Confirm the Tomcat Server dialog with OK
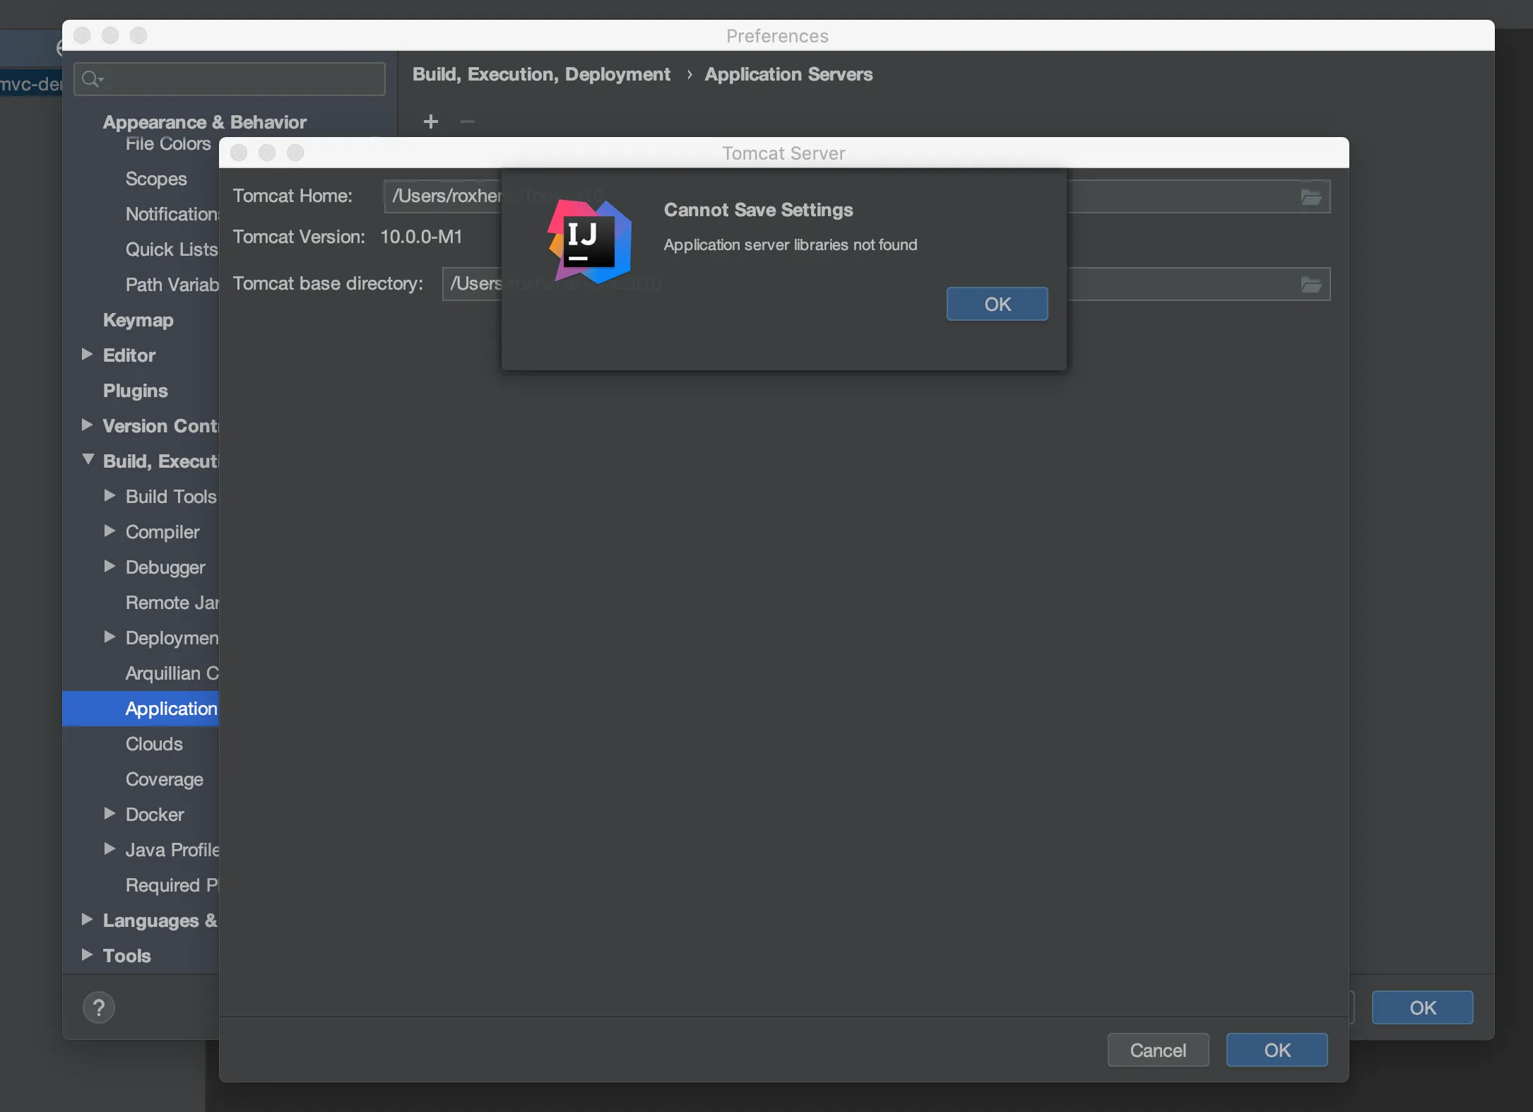Viewport: 1533px width, 1112px height. (1277, 1051)
